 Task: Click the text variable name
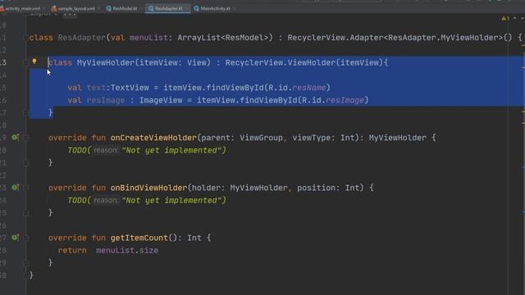[x=96, y=88]
